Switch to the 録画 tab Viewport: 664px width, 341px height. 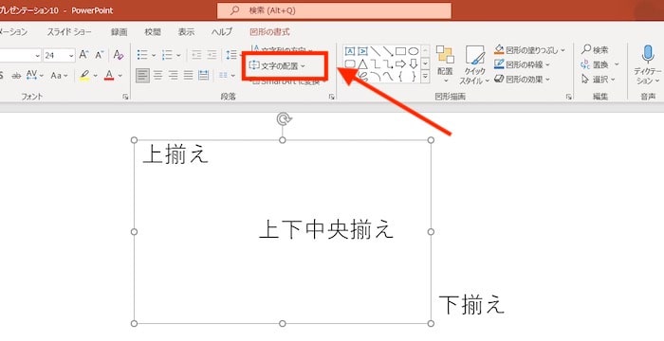119,31
